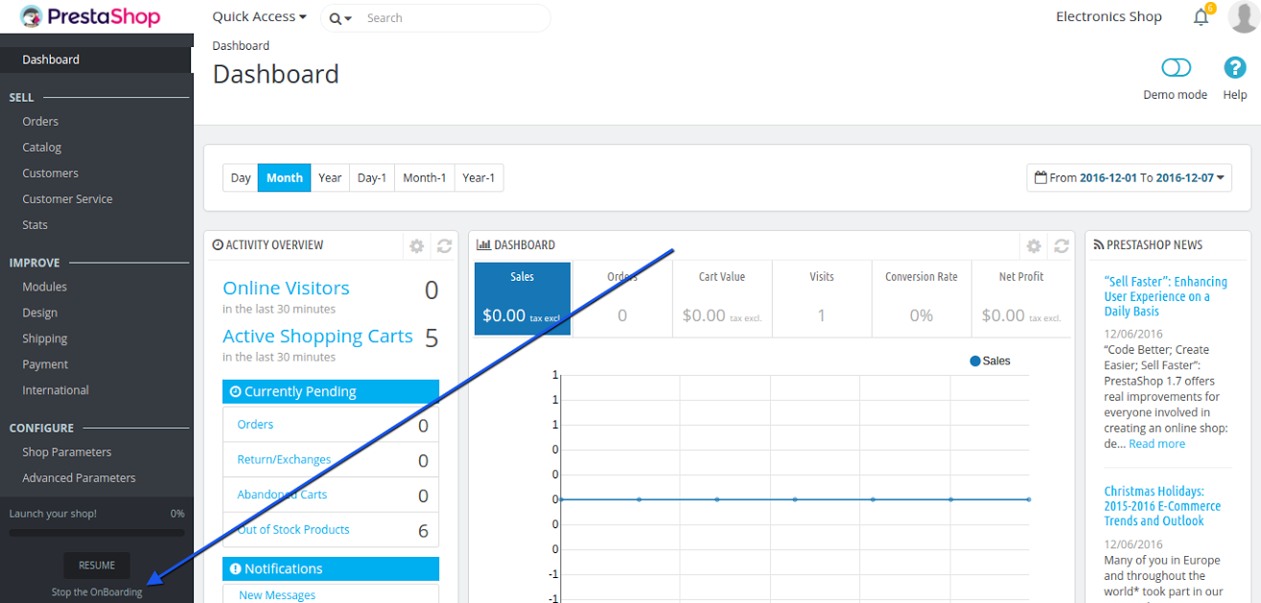Open the International sidebar item
The width and height of the screenshot is (1261, 603).
click(x=56, y=390)
